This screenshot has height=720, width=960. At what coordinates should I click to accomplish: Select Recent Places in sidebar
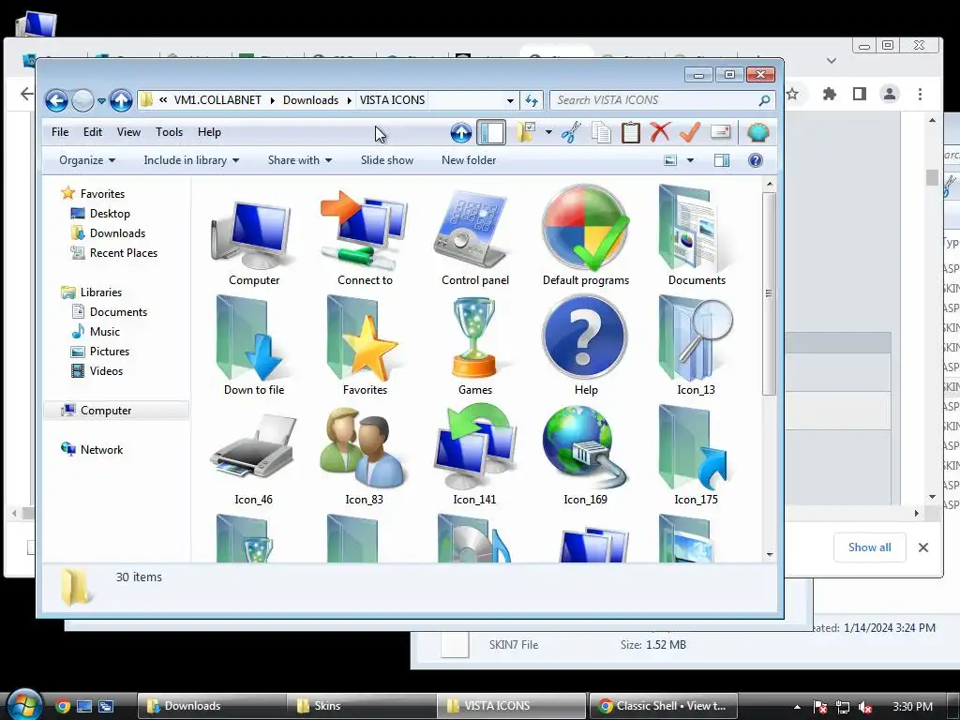(123, 253)
